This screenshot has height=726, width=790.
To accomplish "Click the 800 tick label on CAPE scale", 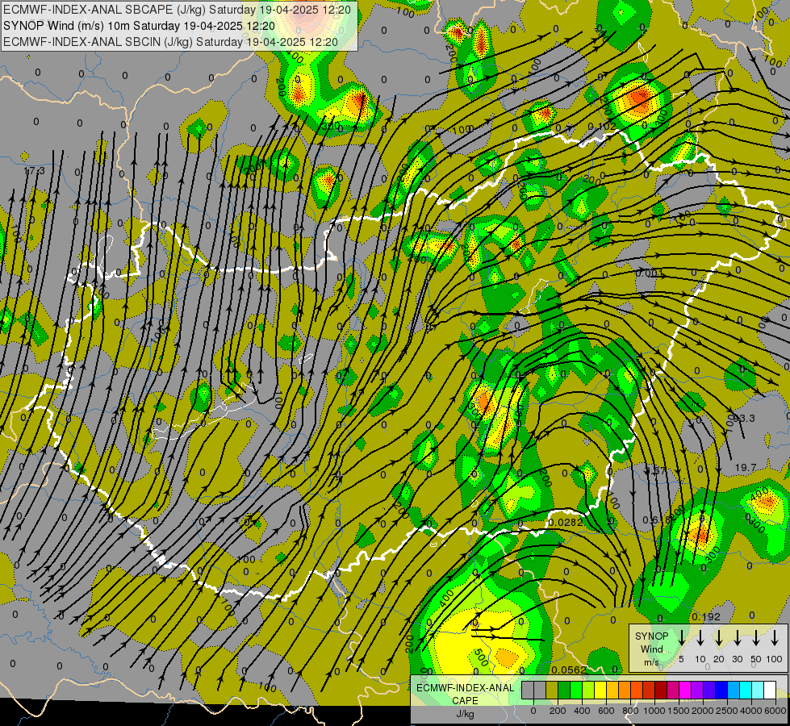I will (630, 711).
